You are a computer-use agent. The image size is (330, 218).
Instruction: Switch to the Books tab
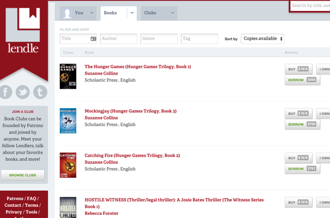point(119,13)
